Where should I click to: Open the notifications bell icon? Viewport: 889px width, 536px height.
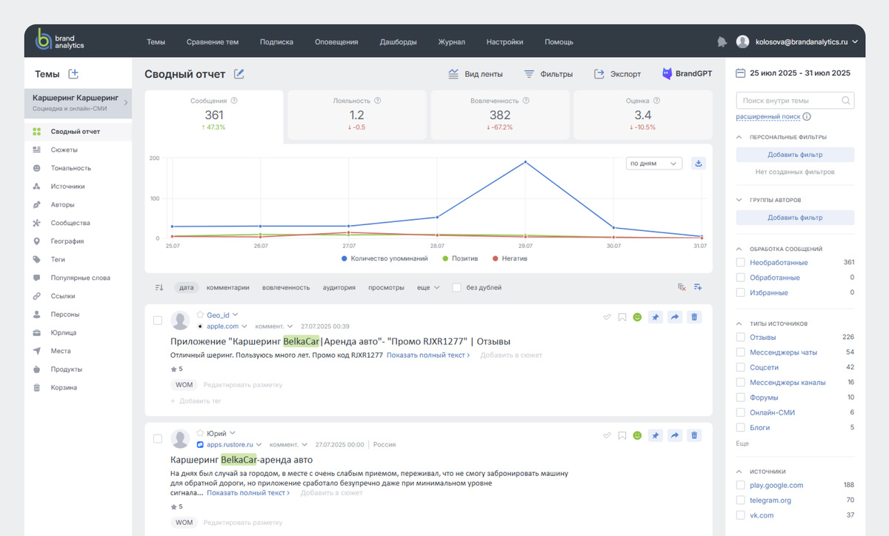coord(722,42)
